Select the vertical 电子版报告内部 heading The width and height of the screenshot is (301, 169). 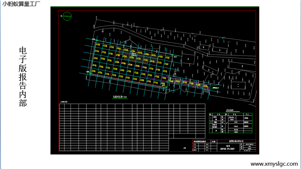(x=23, y=77)
